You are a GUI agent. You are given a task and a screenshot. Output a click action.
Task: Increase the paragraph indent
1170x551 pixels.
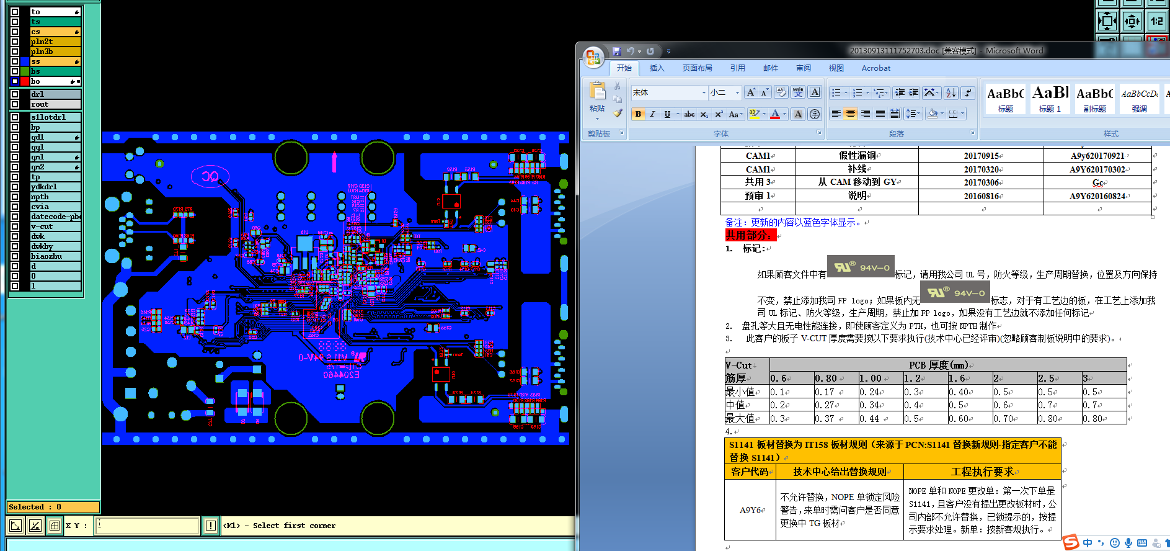tap(914, 92)
